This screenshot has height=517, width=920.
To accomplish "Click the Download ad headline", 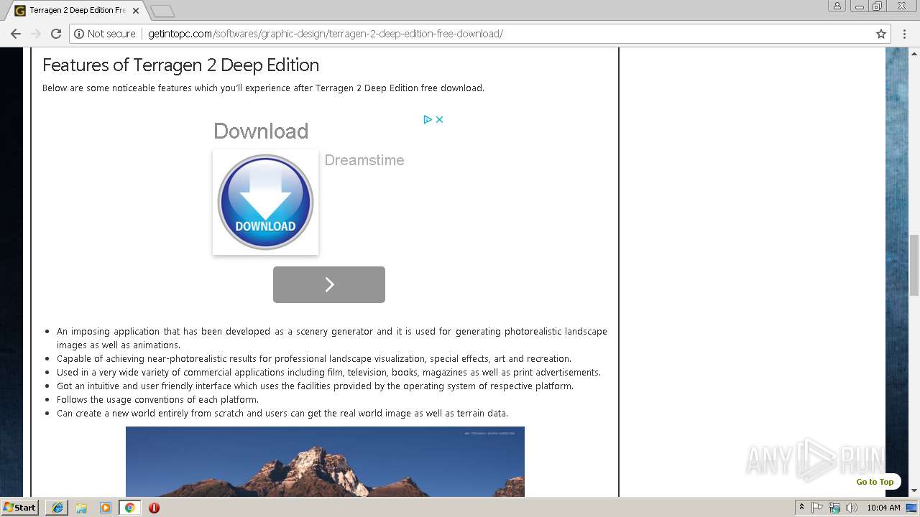I will pyautogui.click(x=261, y=131).
